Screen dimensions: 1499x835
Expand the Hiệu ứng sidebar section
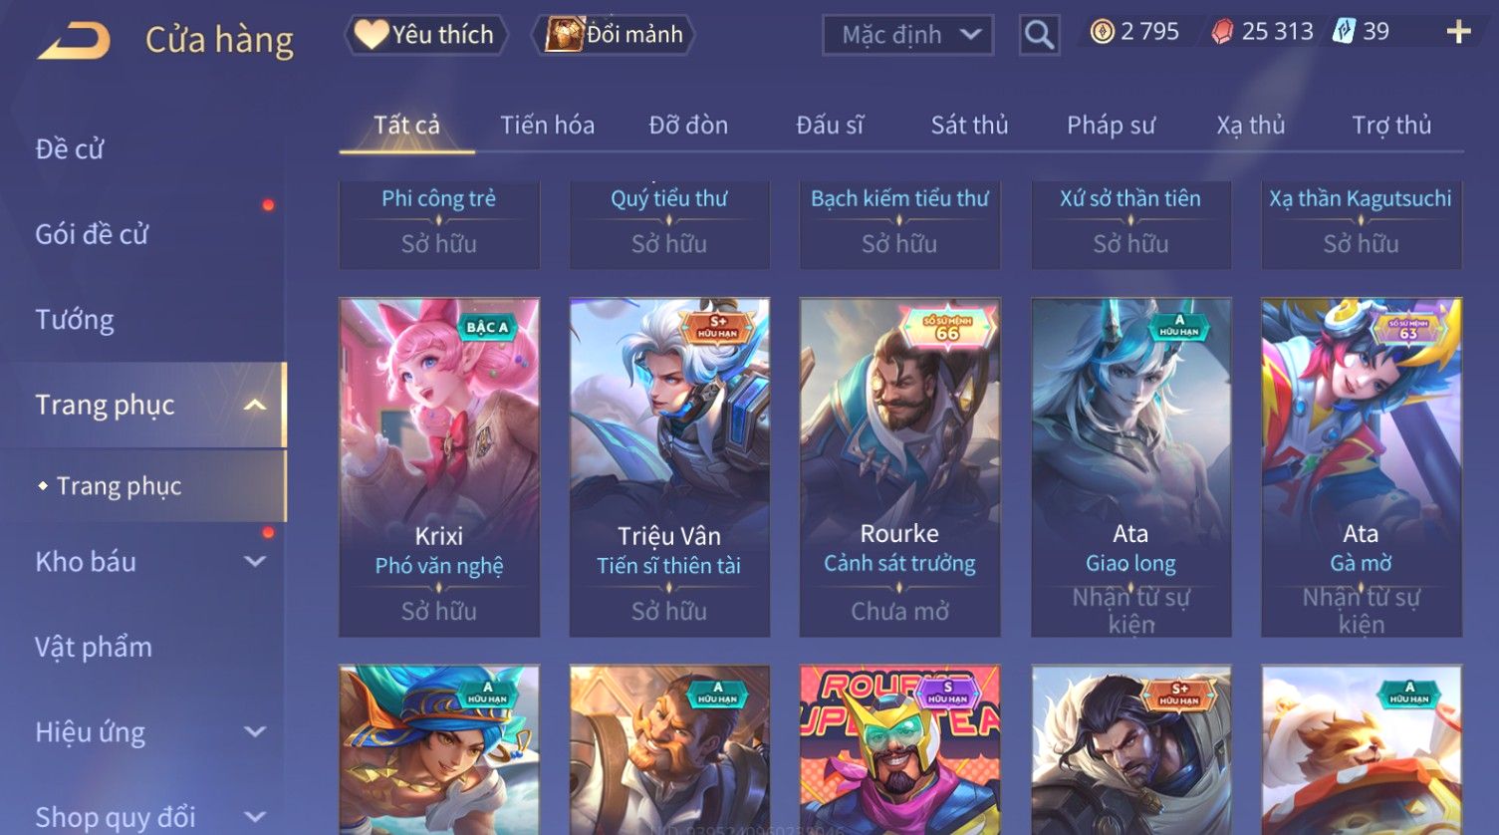point(256,731)
